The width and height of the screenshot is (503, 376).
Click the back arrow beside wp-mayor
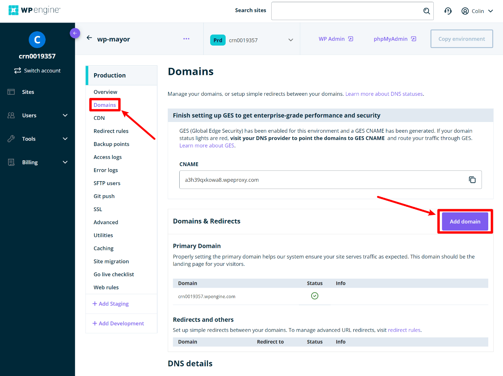(x=89, y=38)
